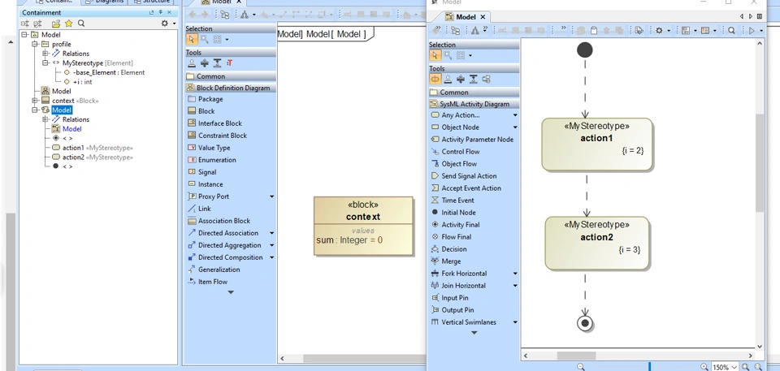
Task: Click the favorites star icon in Containment
Action: 68,24
